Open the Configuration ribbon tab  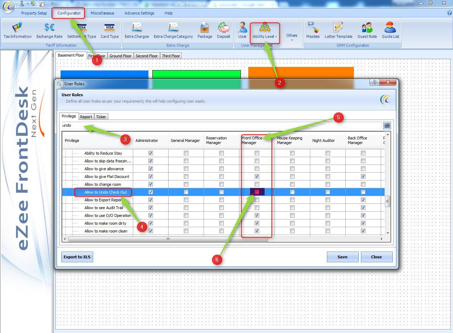(x=69, y=13)
